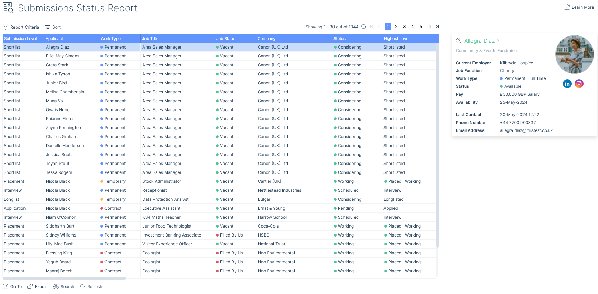The image size is (598, 294).
Task: Select the Toyah Stout applicant cell
Action: pyautogui.click(x=72, y=164)
